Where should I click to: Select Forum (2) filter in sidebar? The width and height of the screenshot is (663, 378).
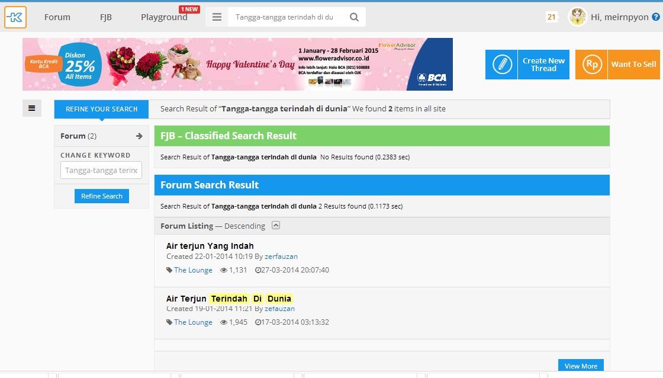[101, 136]
